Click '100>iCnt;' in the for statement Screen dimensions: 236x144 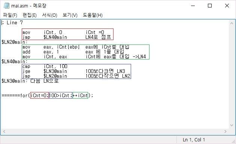tap(61, 95)
